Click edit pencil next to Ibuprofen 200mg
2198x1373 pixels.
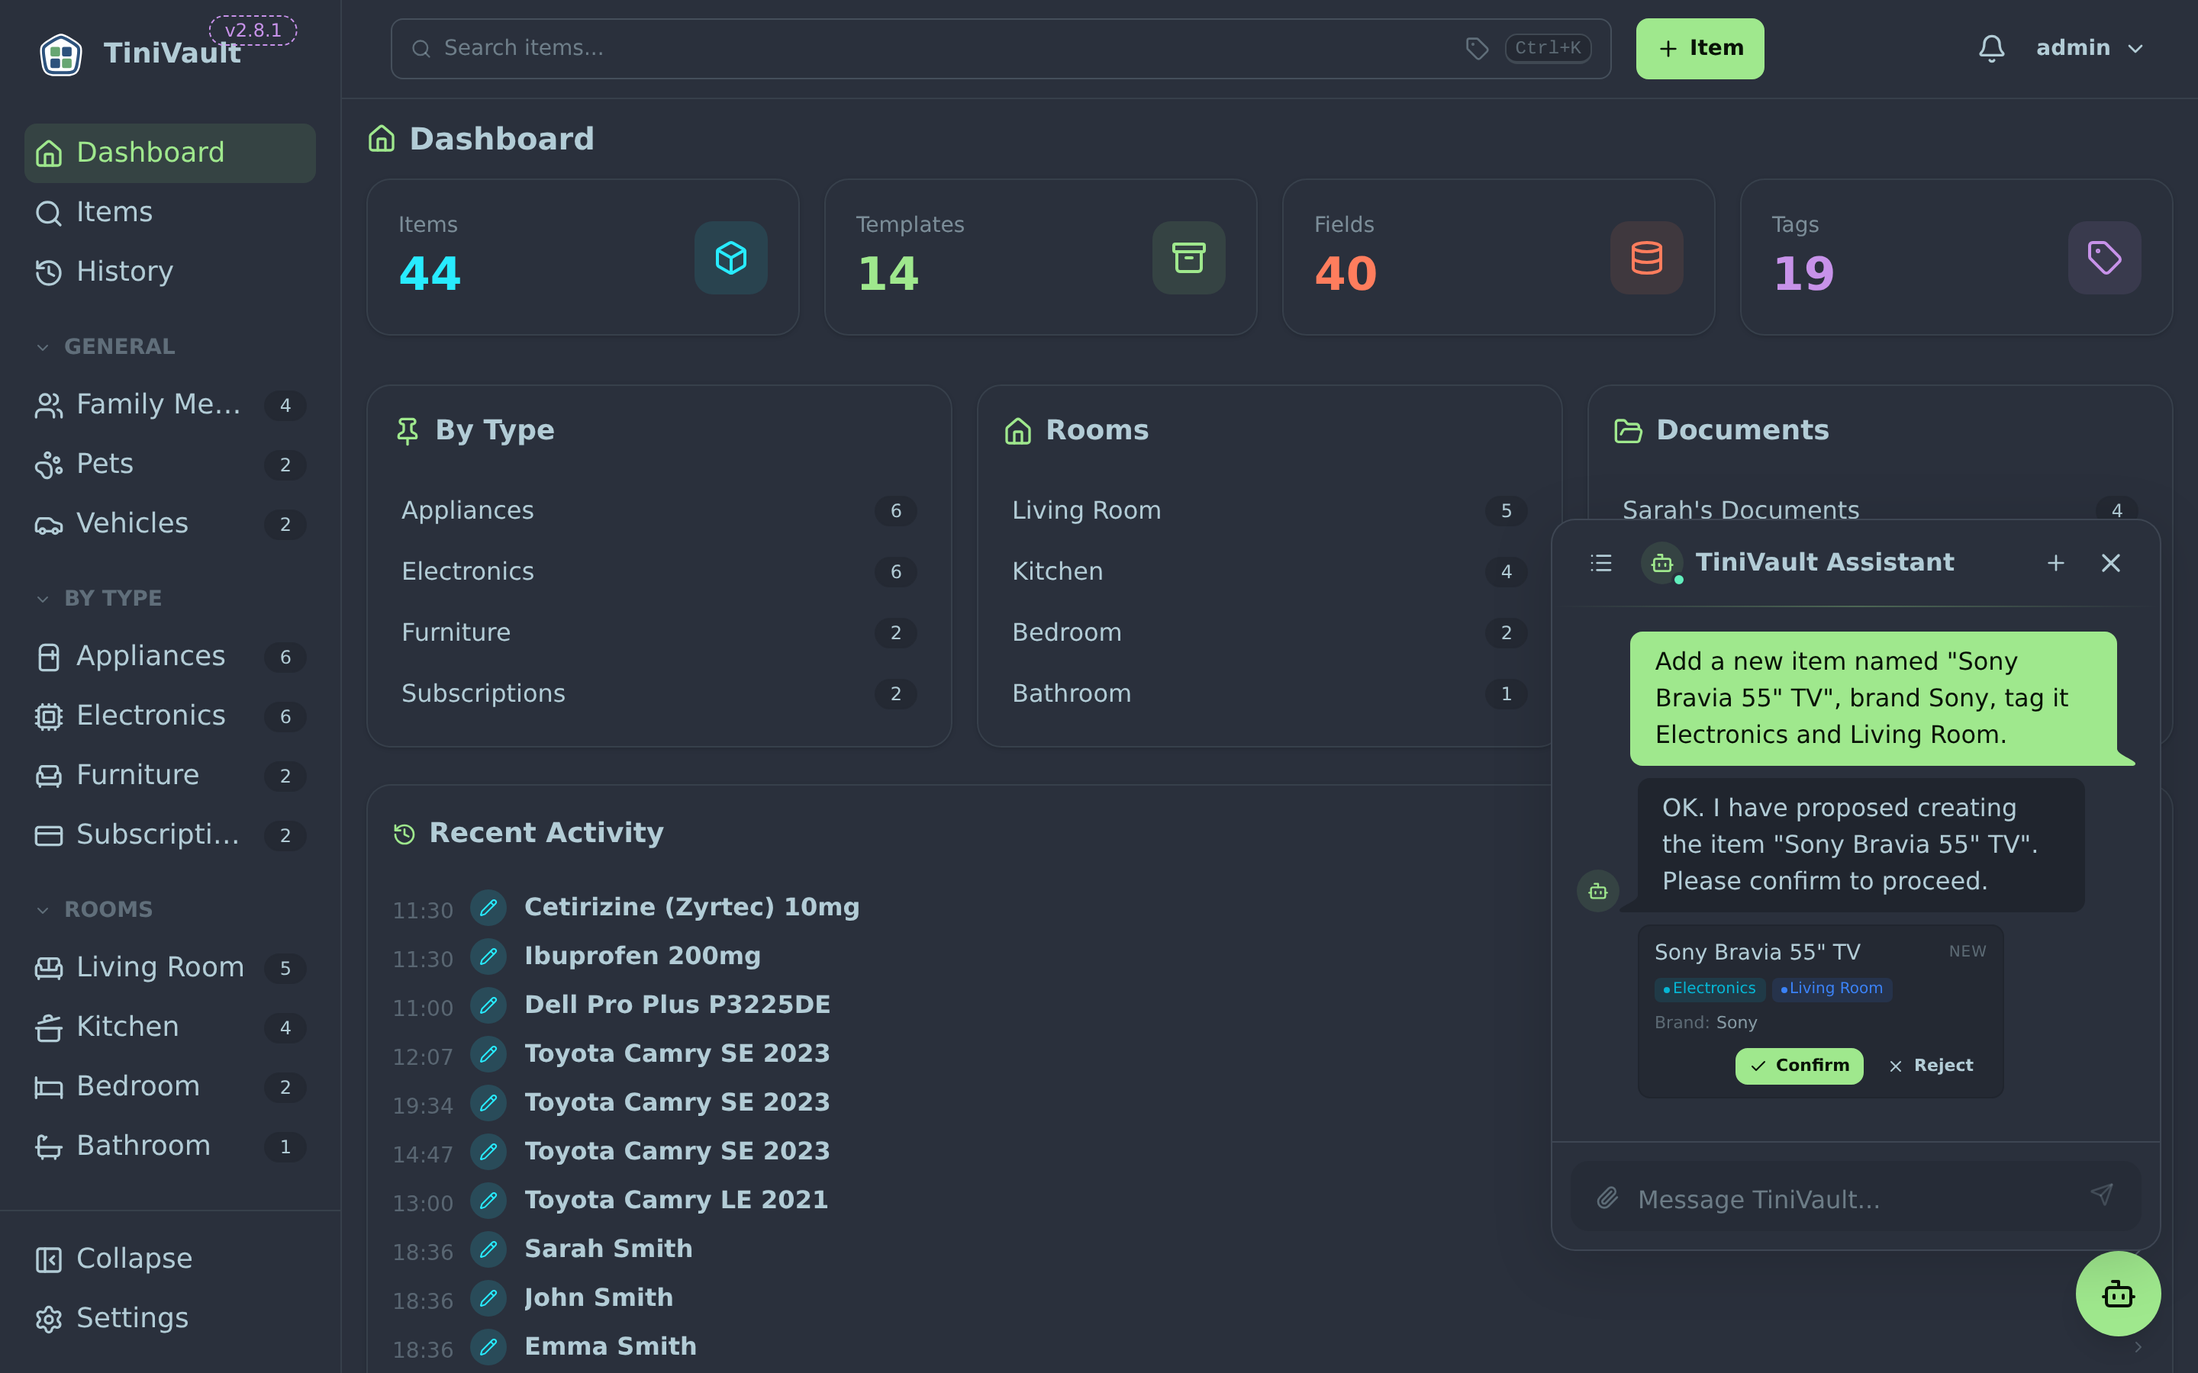[x=488, y=957]
